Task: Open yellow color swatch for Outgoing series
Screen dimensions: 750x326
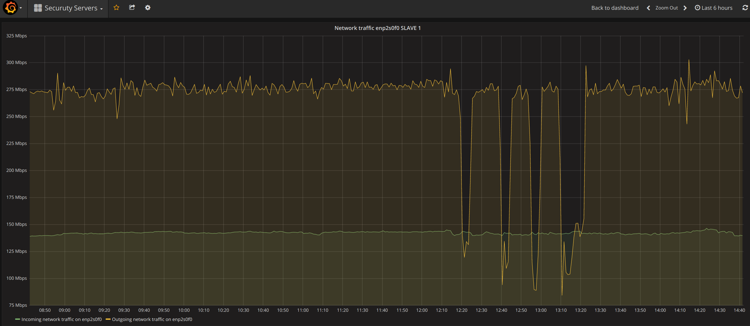Action: pos(108,319)
